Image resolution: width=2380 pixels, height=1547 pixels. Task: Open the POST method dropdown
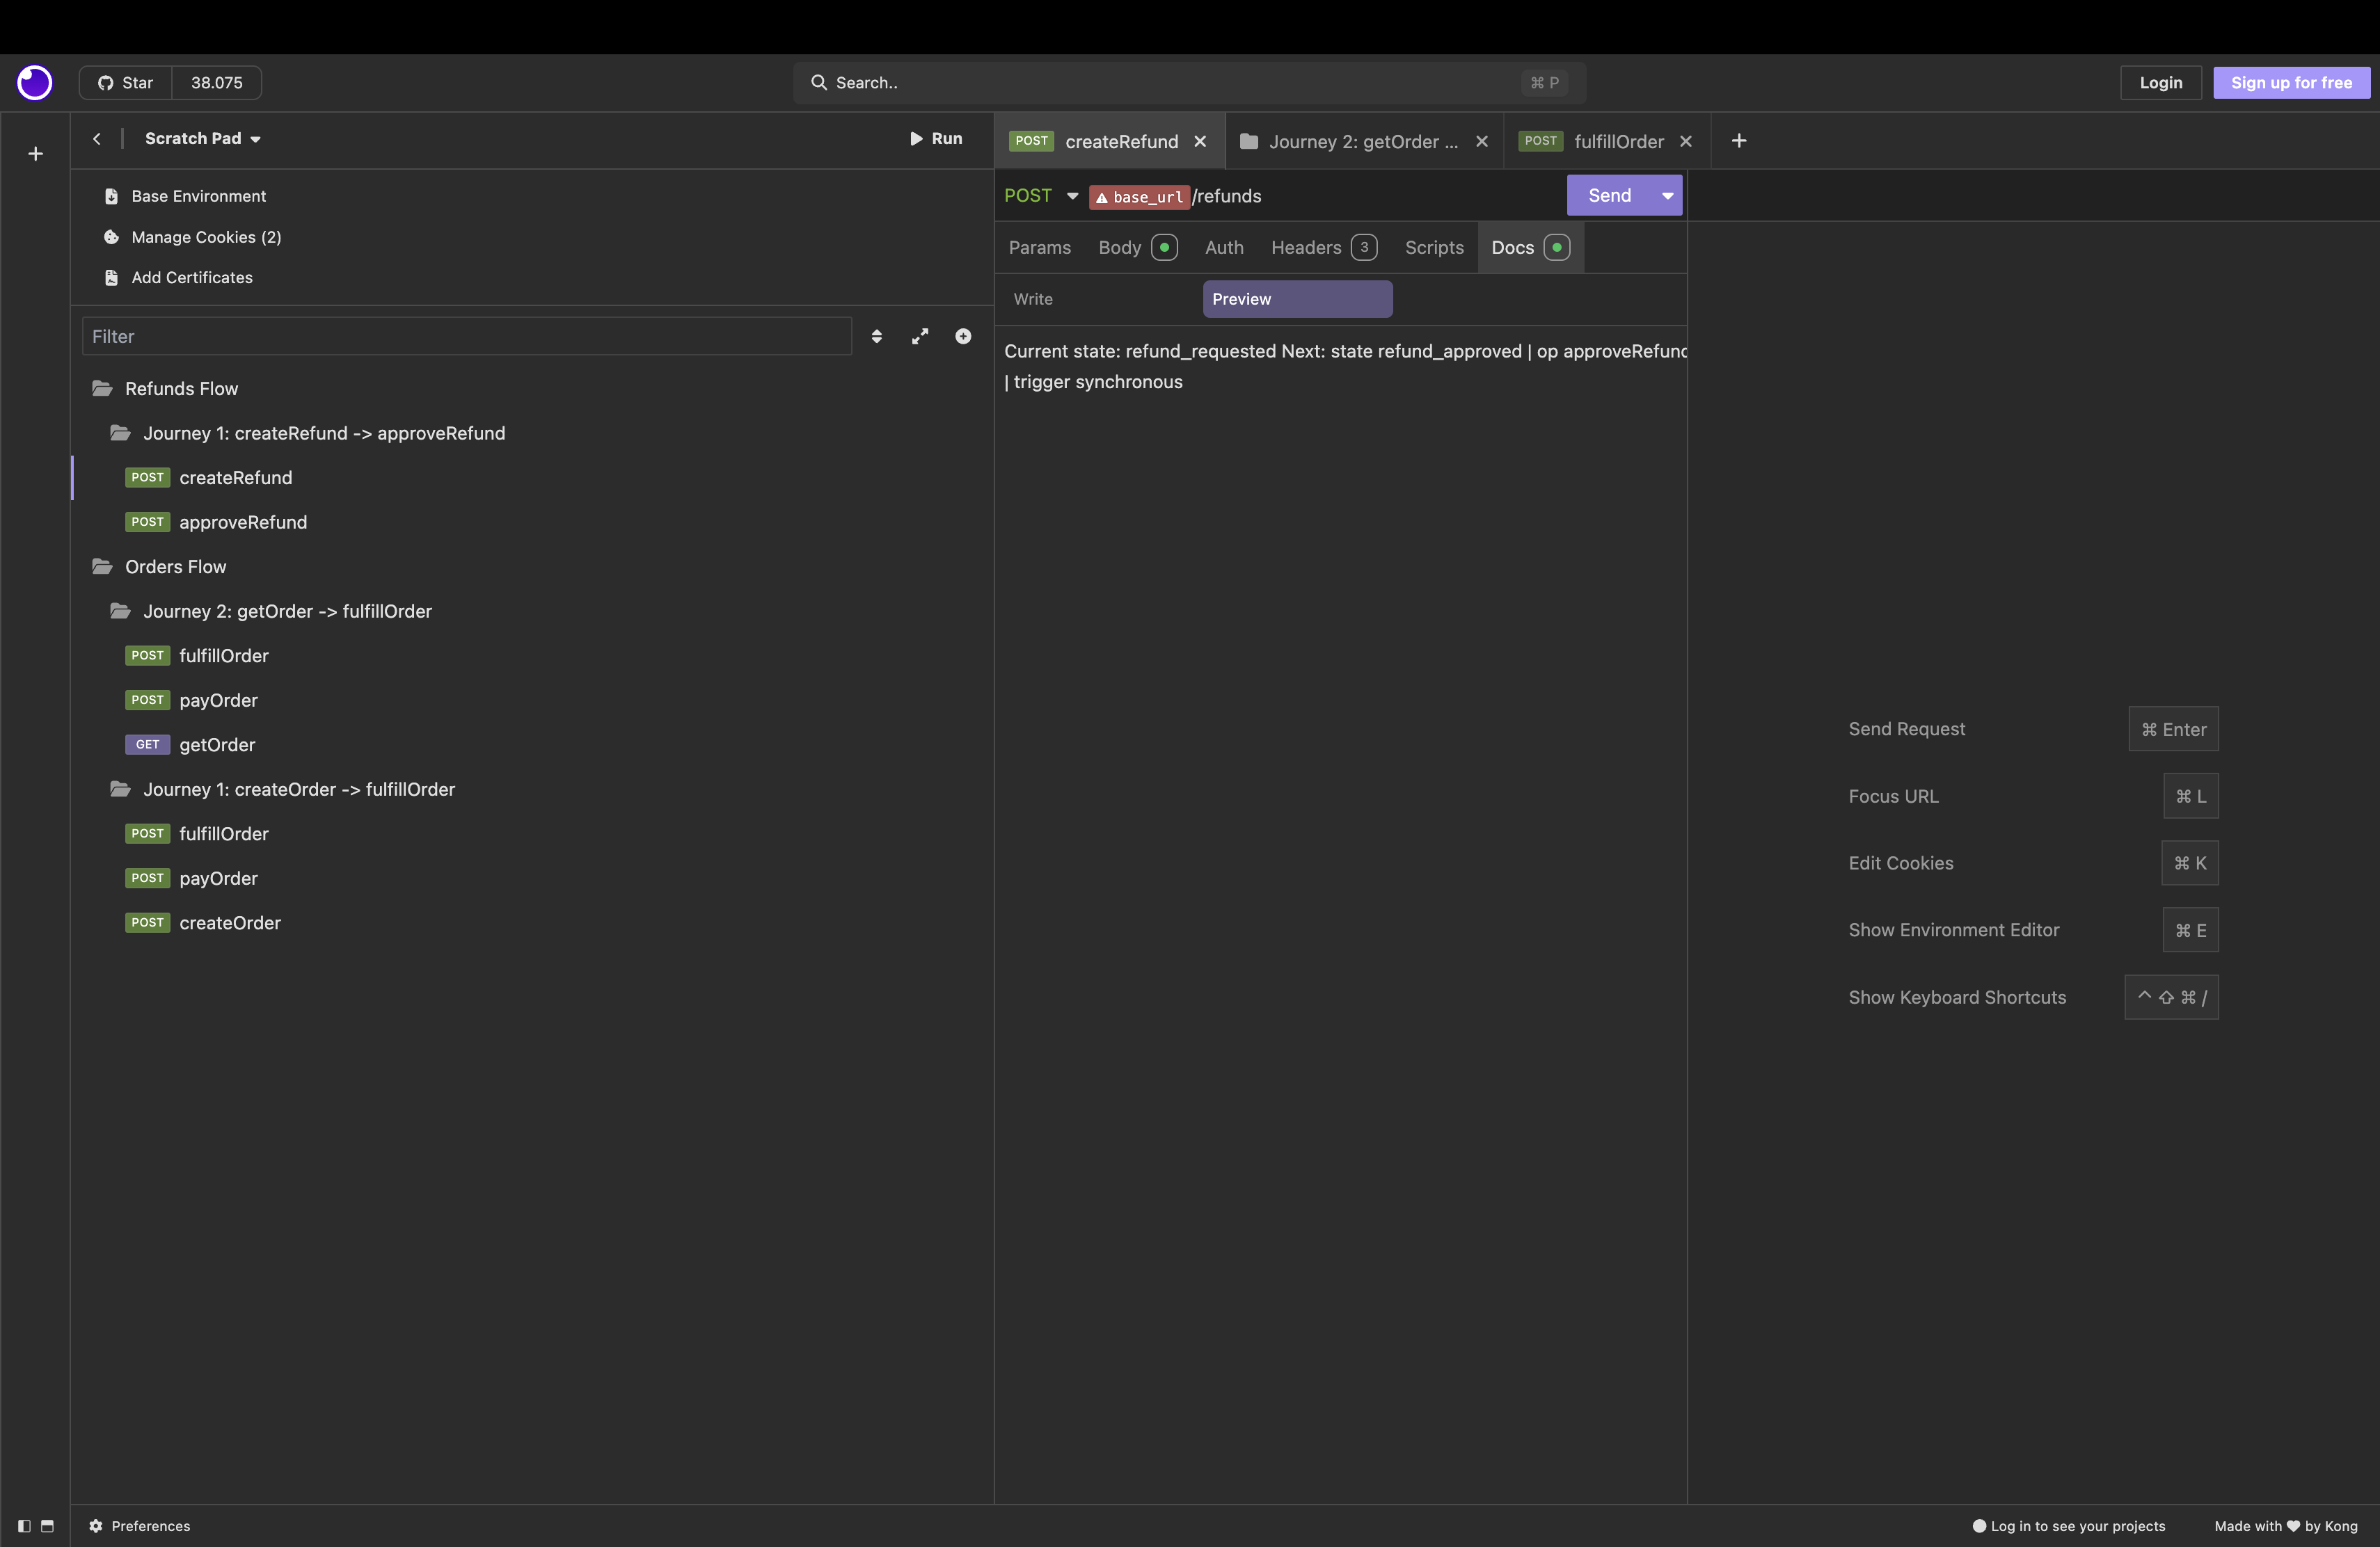pyautogui.click(x=1072, y=196)
